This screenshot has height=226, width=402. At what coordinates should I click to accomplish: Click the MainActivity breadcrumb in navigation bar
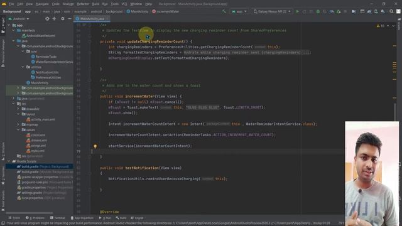click(138, 11)
